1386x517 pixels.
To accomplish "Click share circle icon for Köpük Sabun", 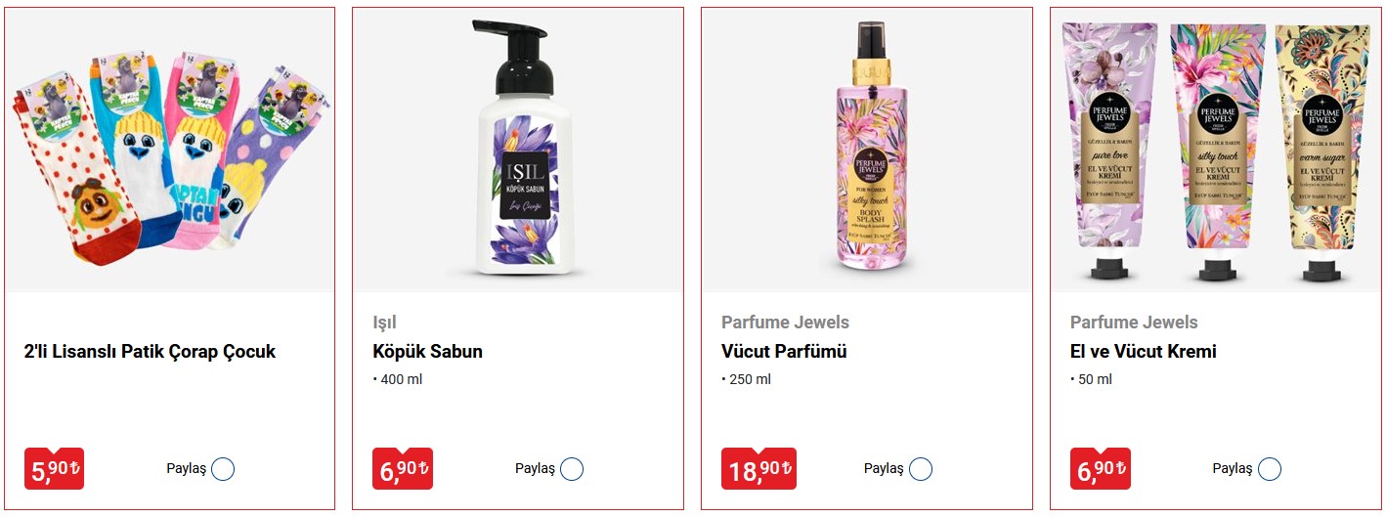I will coord(572,469).
